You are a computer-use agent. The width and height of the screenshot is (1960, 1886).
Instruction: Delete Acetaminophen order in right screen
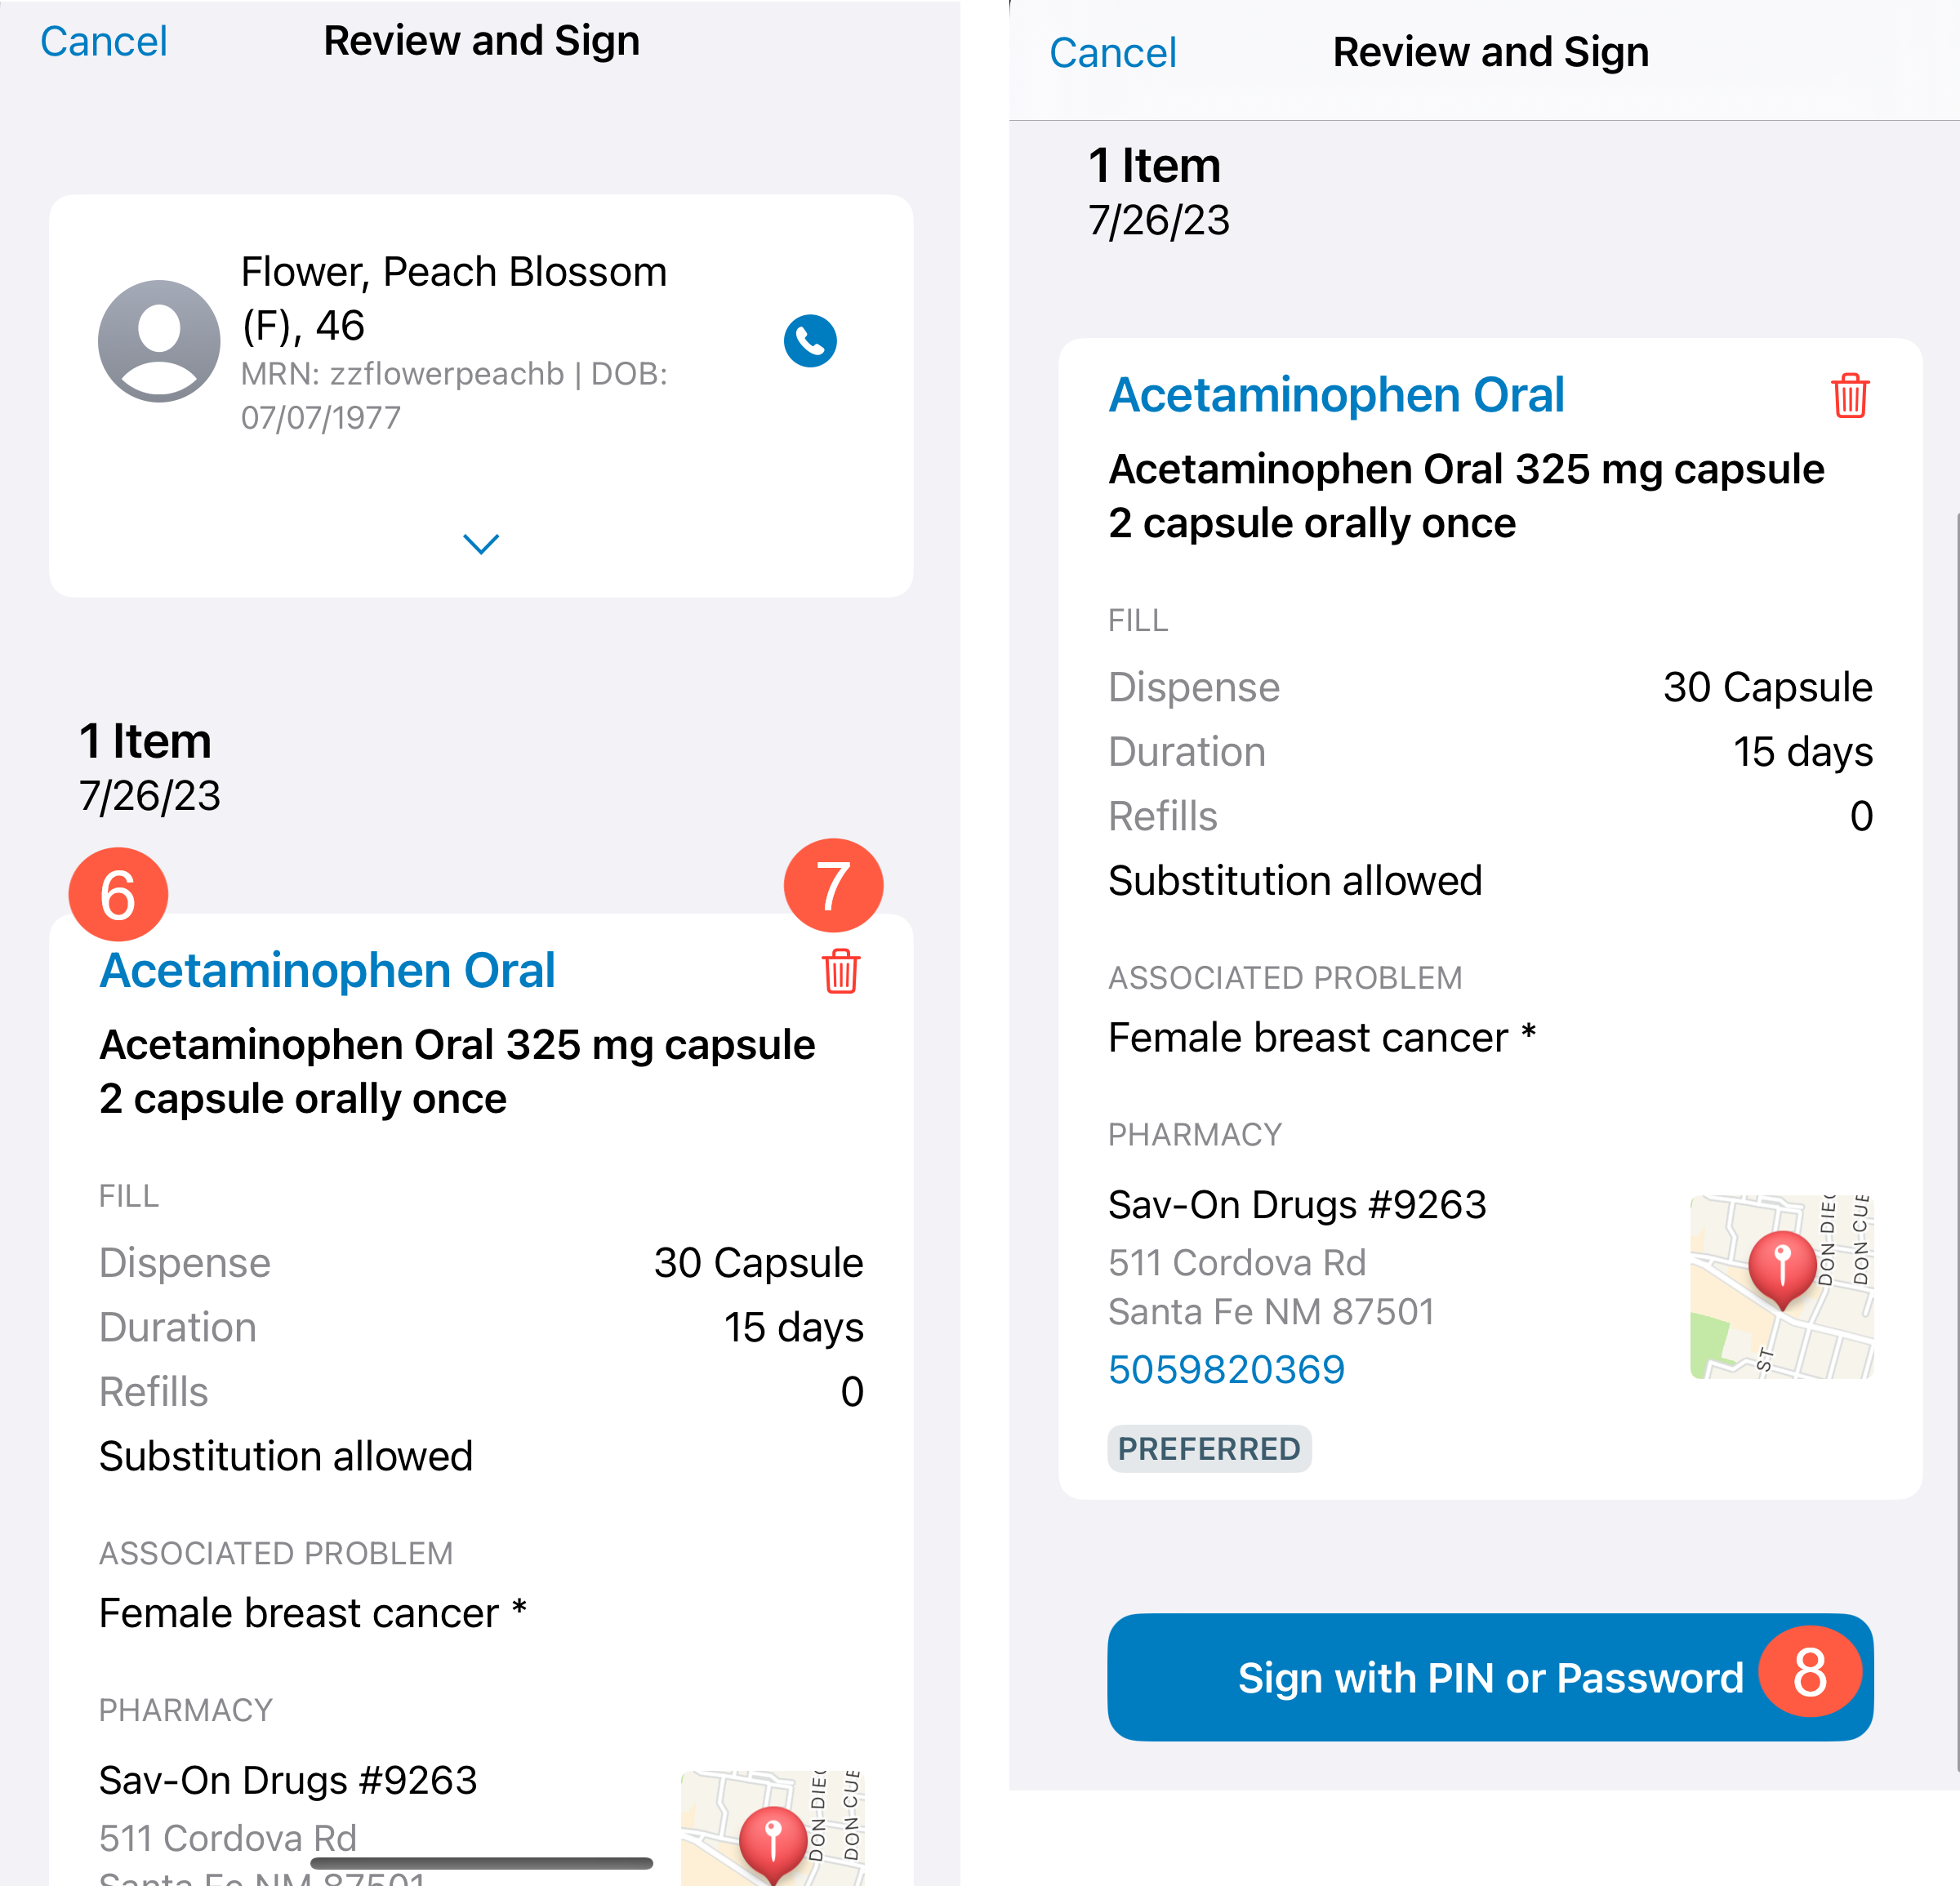1850,396
